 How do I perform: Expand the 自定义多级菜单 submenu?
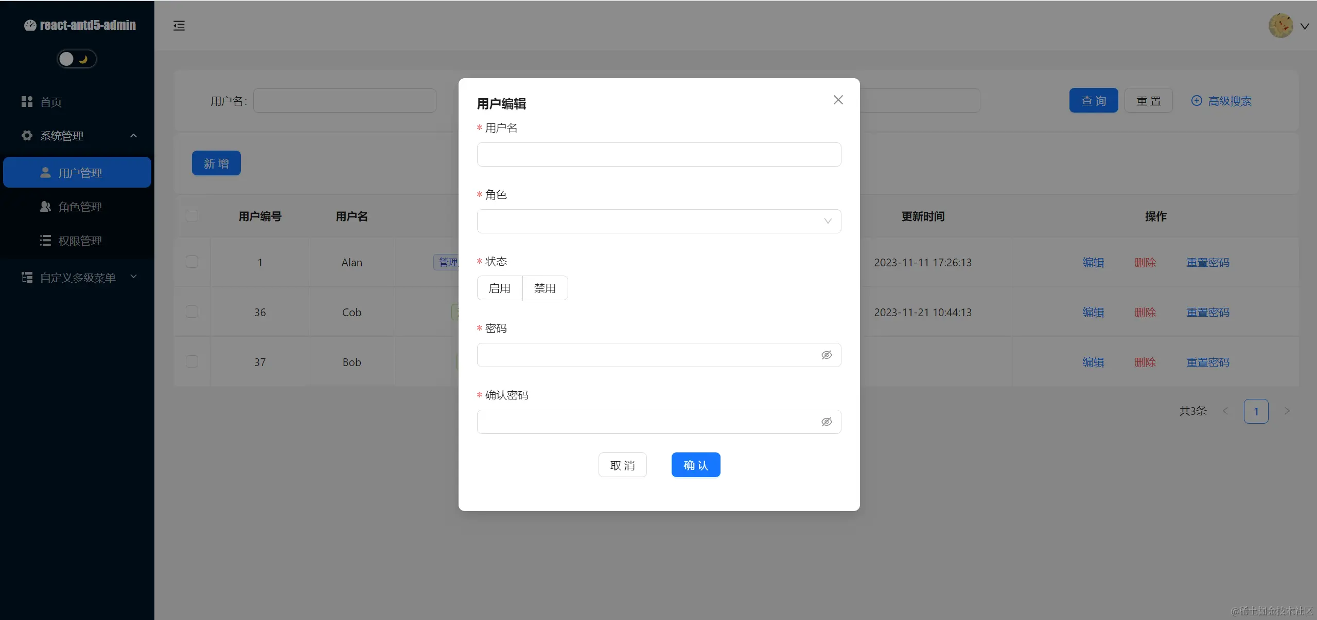pyautogui.click(x=77, y=278)
